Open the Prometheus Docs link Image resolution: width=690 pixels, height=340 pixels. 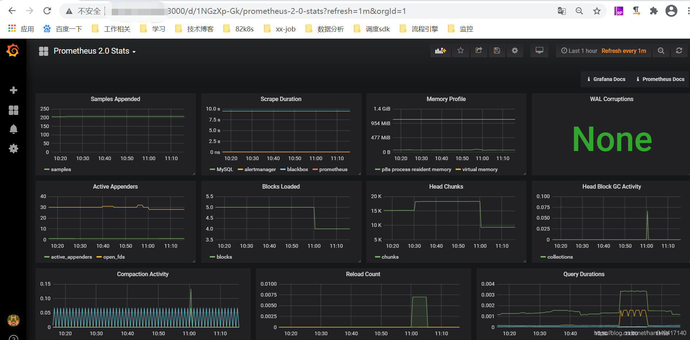point(660,79)
